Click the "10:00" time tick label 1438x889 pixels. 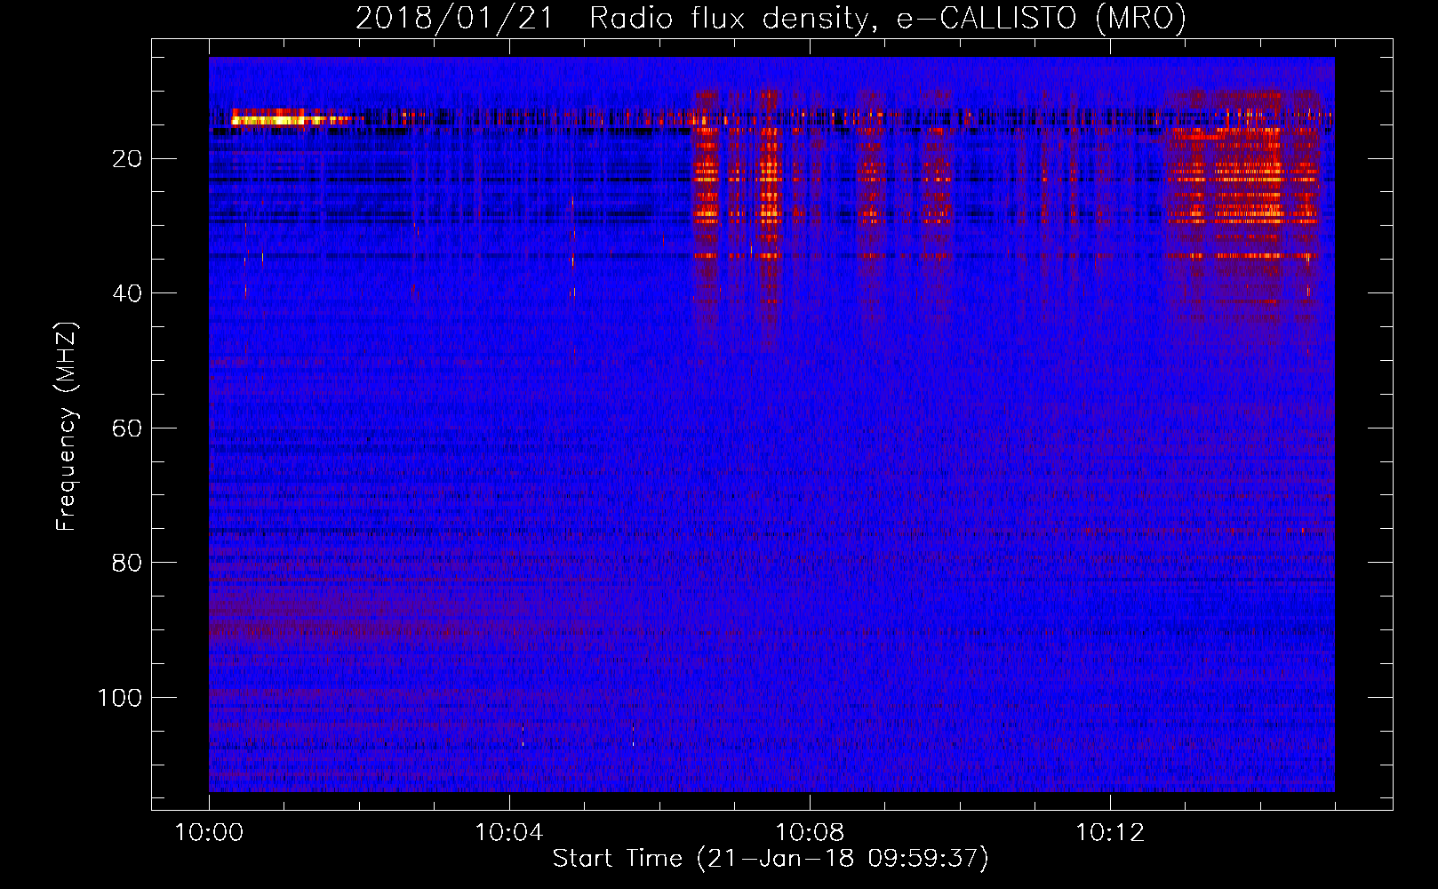209,833
